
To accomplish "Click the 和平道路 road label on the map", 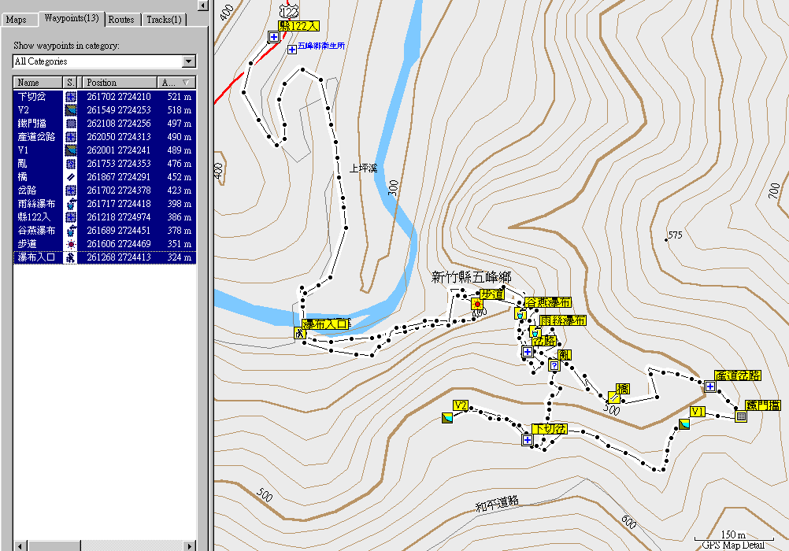I will [x=497, y=503].
